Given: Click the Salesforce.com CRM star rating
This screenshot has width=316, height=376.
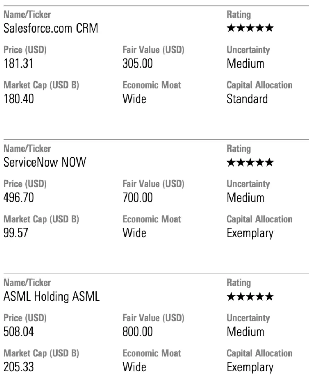Looking at the screenshot, I should pyautogui.click(x=250, y=28).
